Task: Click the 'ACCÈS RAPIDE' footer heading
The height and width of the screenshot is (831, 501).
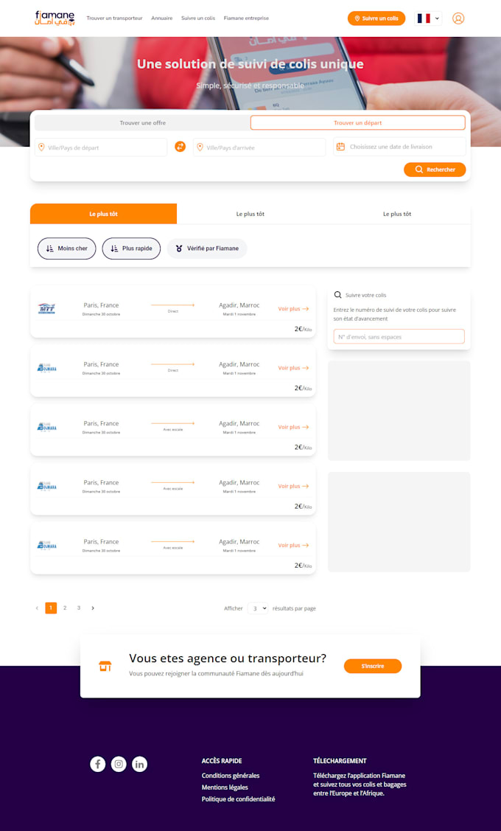Action: (221, 760)
